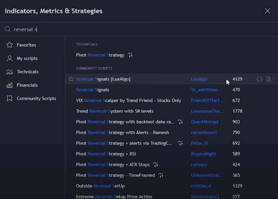This screenshot has height=199, width=278.
Task: Click the search magnifier icon
Action: click(8, 29)
